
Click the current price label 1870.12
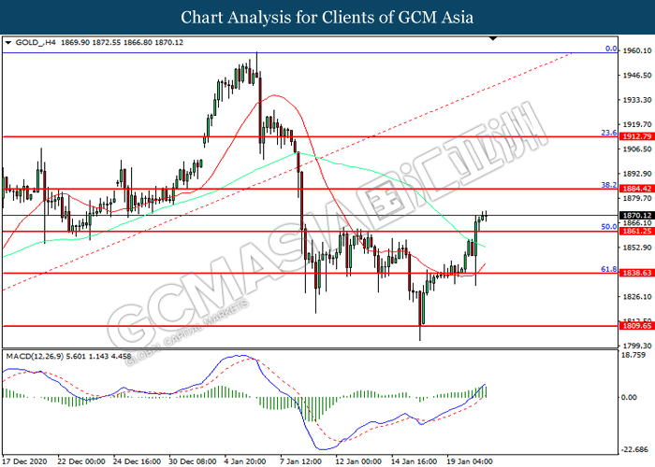point(636,215)
